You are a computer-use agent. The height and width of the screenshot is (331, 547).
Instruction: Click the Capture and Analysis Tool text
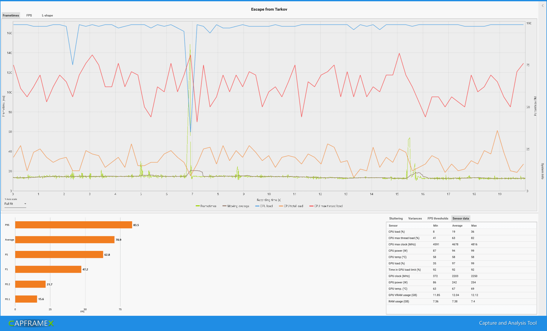(508, 323)
